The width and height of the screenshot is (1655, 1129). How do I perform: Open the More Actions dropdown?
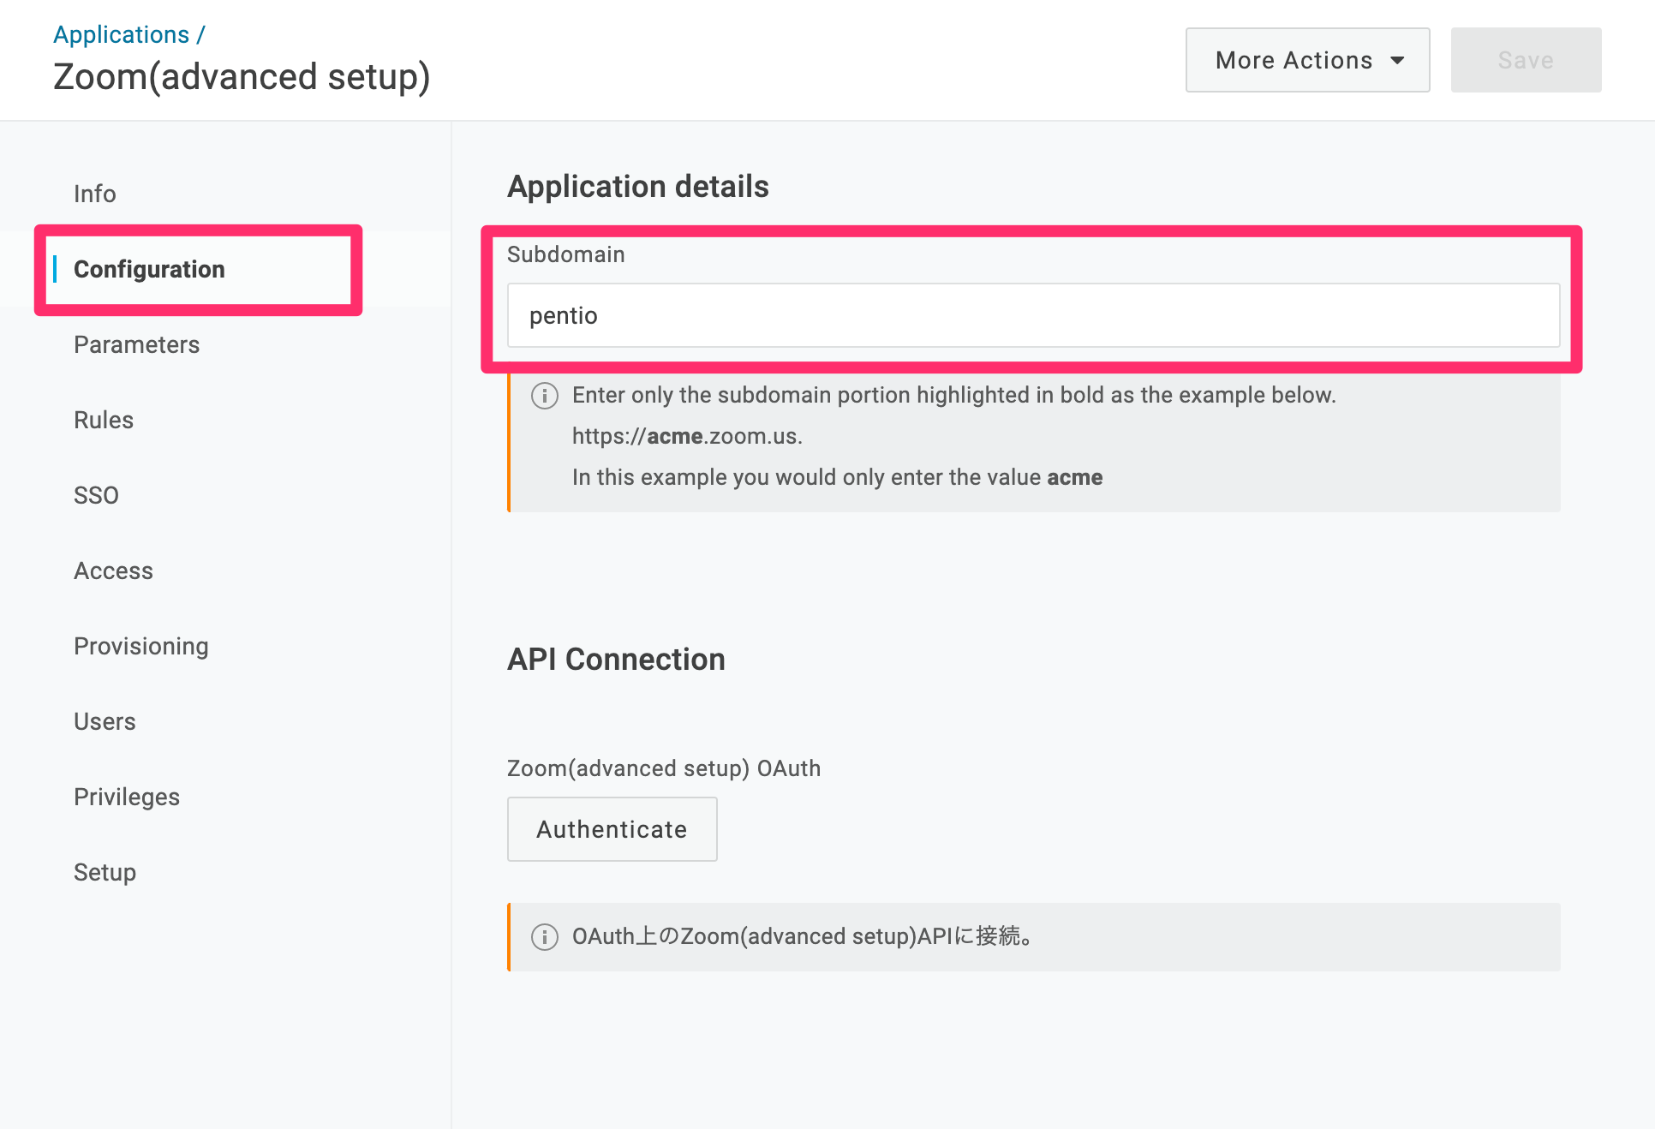point(1307,60)
